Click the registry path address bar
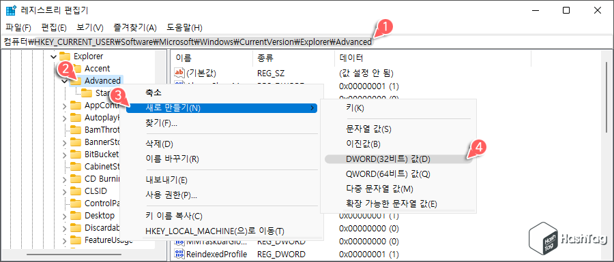Viewport: 614px width, 262px height. 306,42
